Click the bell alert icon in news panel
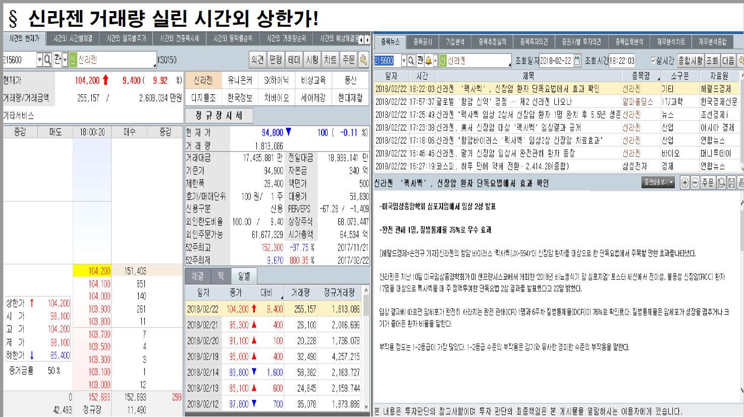The height and width of the screenshot is (417, 744). 429,61
